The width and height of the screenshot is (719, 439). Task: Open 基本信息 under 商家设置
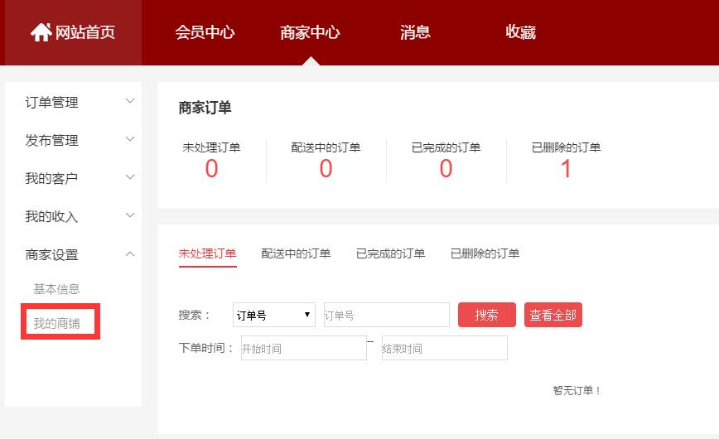click(x=57, y=289)
